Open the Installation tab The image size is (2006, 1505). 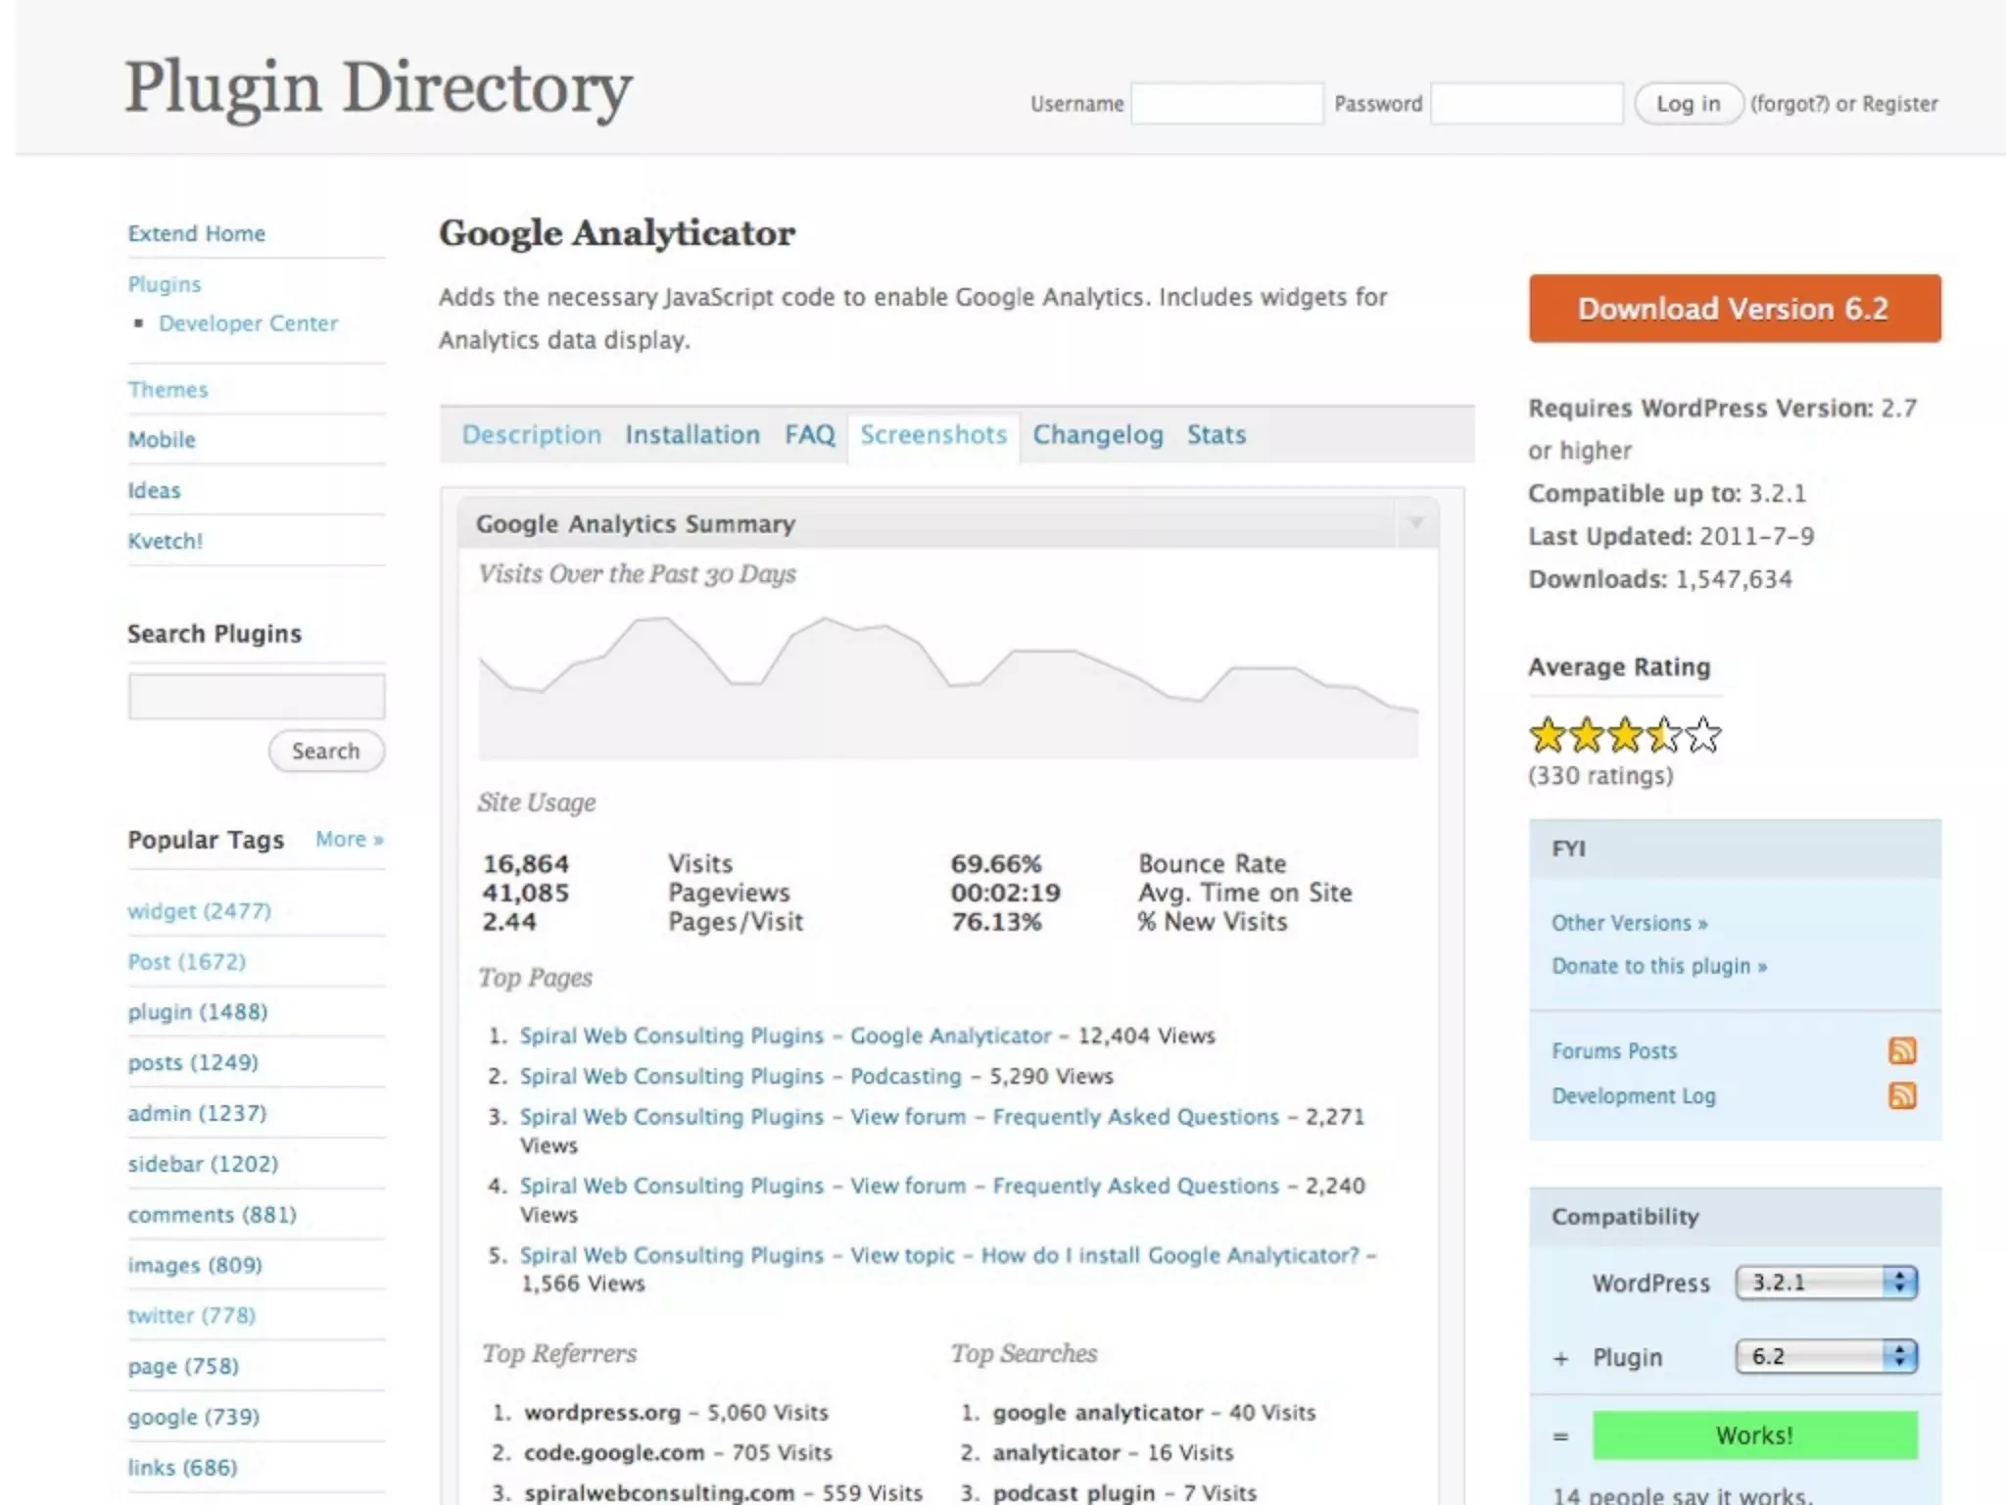coord(692,435)
